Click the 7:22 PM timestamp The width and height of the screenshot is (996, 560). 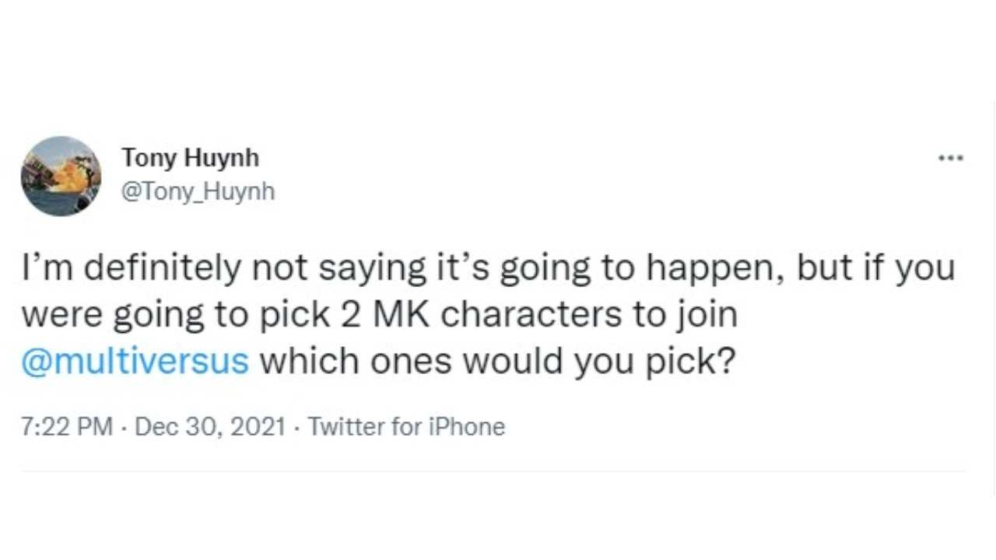point(67,427)
